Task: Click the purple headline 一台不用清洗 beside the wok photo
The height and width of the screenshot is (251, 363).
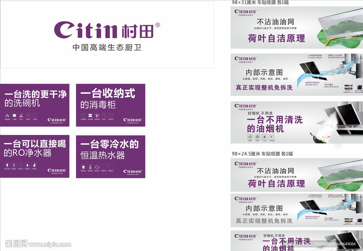Action: point(275,120)
